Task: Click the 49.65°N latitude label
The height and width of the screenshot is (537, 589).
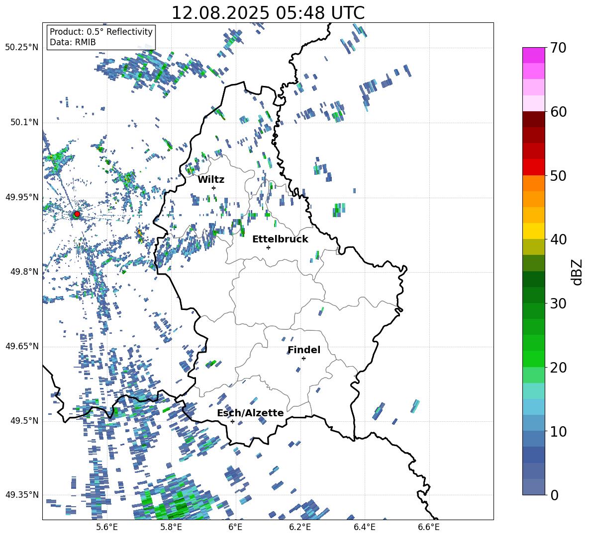Action: click(x=22, y=346)
